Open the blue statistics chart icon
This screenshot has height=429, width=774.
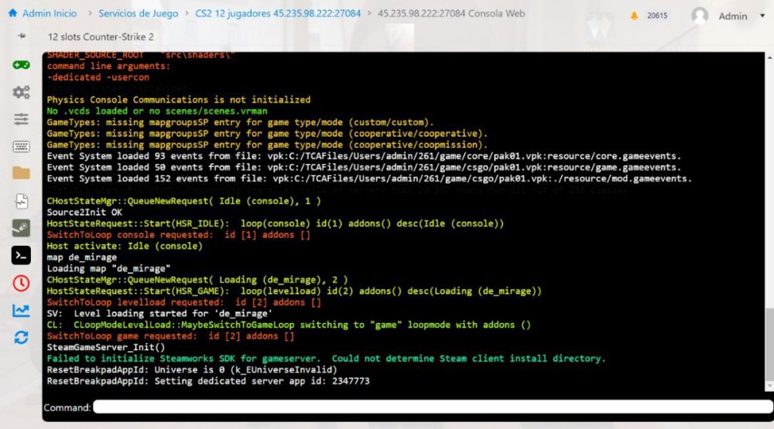[21, 310]
